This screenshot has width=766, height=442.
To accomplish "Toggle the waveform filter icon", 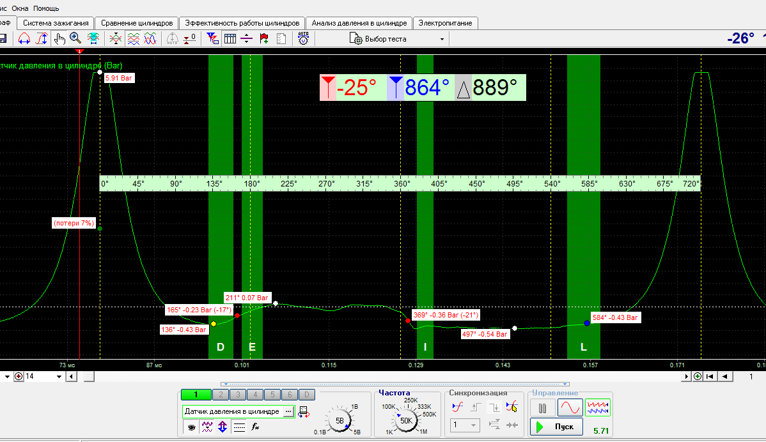I will [x=207, y=427].
